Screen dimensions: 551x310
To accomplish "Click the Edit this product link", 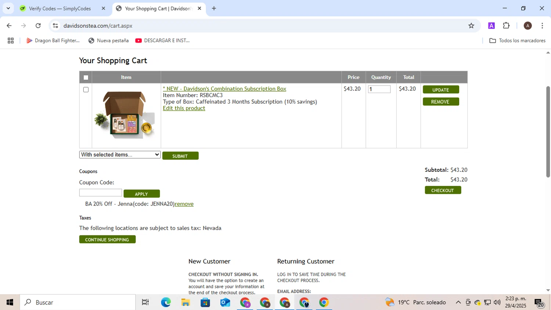I will (x=184, y=108).
